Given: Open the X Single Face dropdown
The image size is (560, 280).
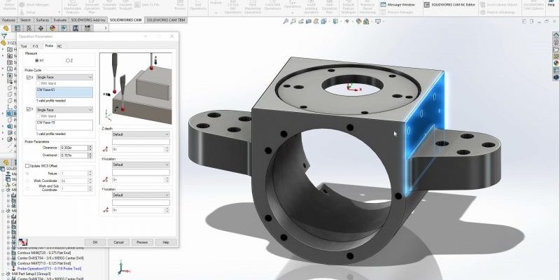Looking at the screenshot, I should point(63,77).
